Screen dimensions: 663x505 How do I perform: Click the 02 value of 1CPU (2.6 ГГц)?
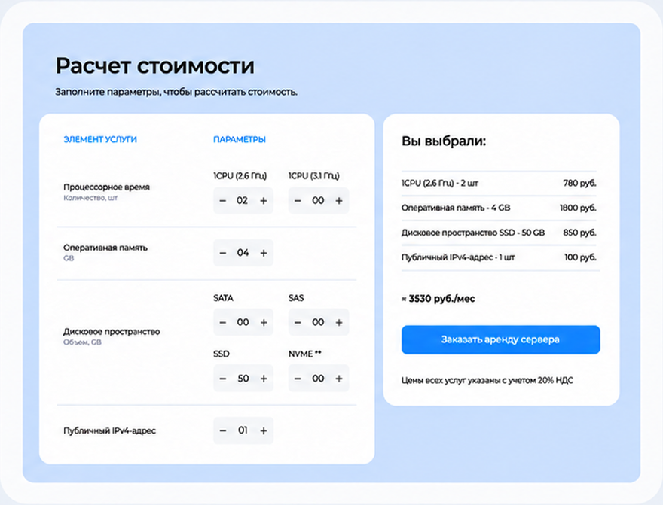[243, 200]
